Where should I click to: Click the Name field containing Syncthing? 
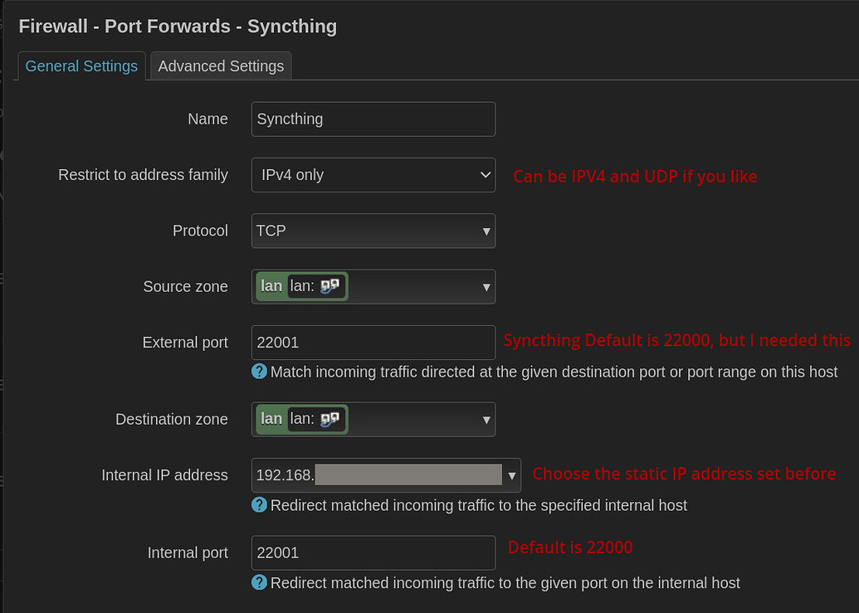[x=373, y=119]
